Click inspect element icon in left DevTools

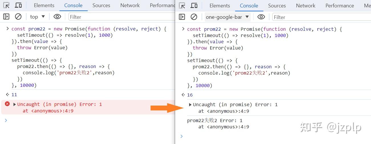tap(6, 5)
